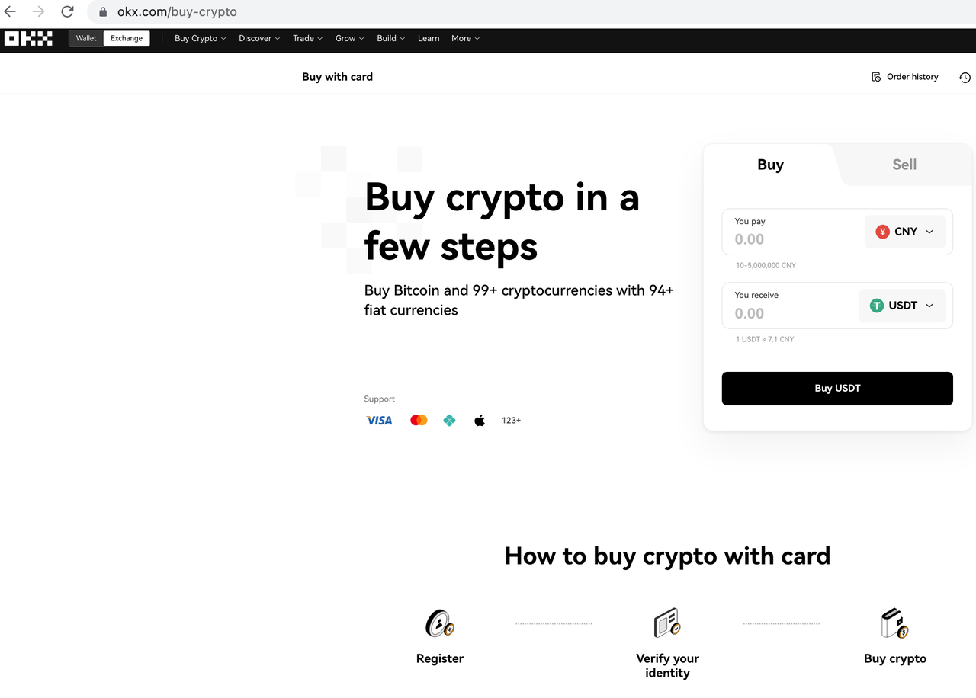
Task: Switch to Wallet mode
Action: 86,38
